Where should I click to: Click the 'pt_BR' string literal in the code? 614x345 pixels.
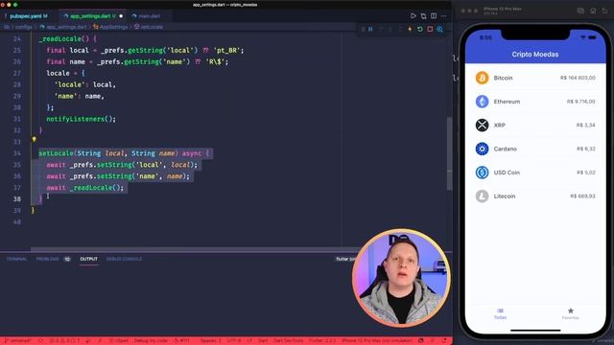227,51
